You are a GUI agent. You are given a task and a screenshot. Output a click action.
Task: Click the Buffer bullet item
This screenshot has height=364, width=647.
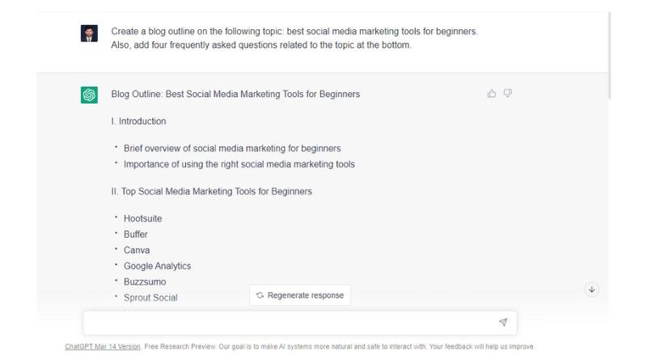click(136, 235)
